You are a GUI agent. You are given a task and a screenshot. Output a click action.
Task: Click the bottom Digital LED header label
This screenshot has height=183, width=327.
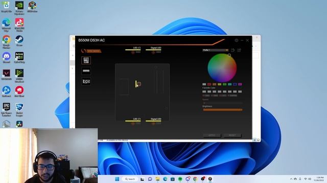click(156, 119)
